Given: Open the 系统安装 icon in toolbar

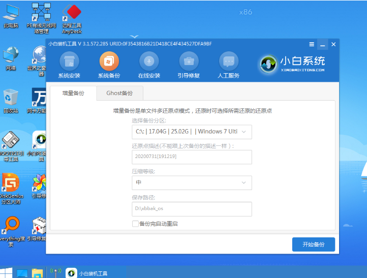Looking at the screenshot, I should [69, 61].
